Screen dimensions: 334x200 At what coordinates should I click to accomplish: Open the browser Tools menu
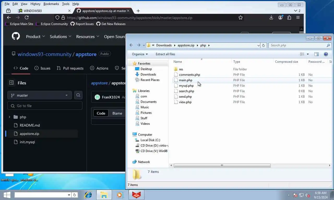66,4
